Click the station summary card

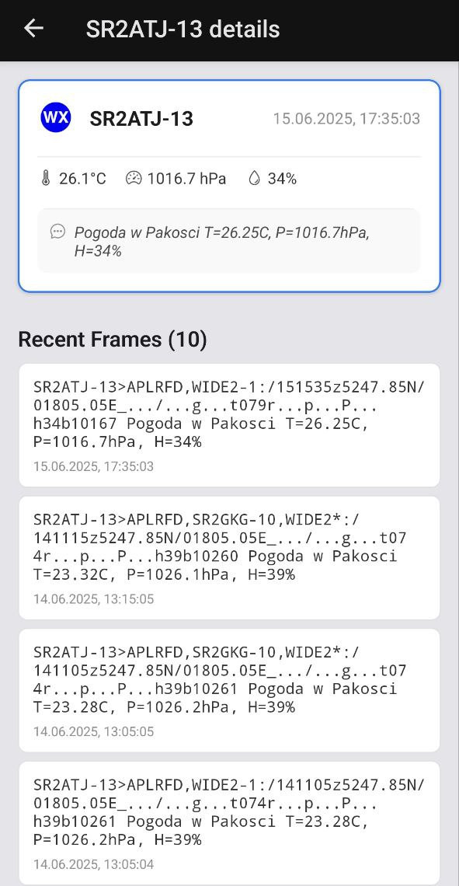[x=229, y=186]
